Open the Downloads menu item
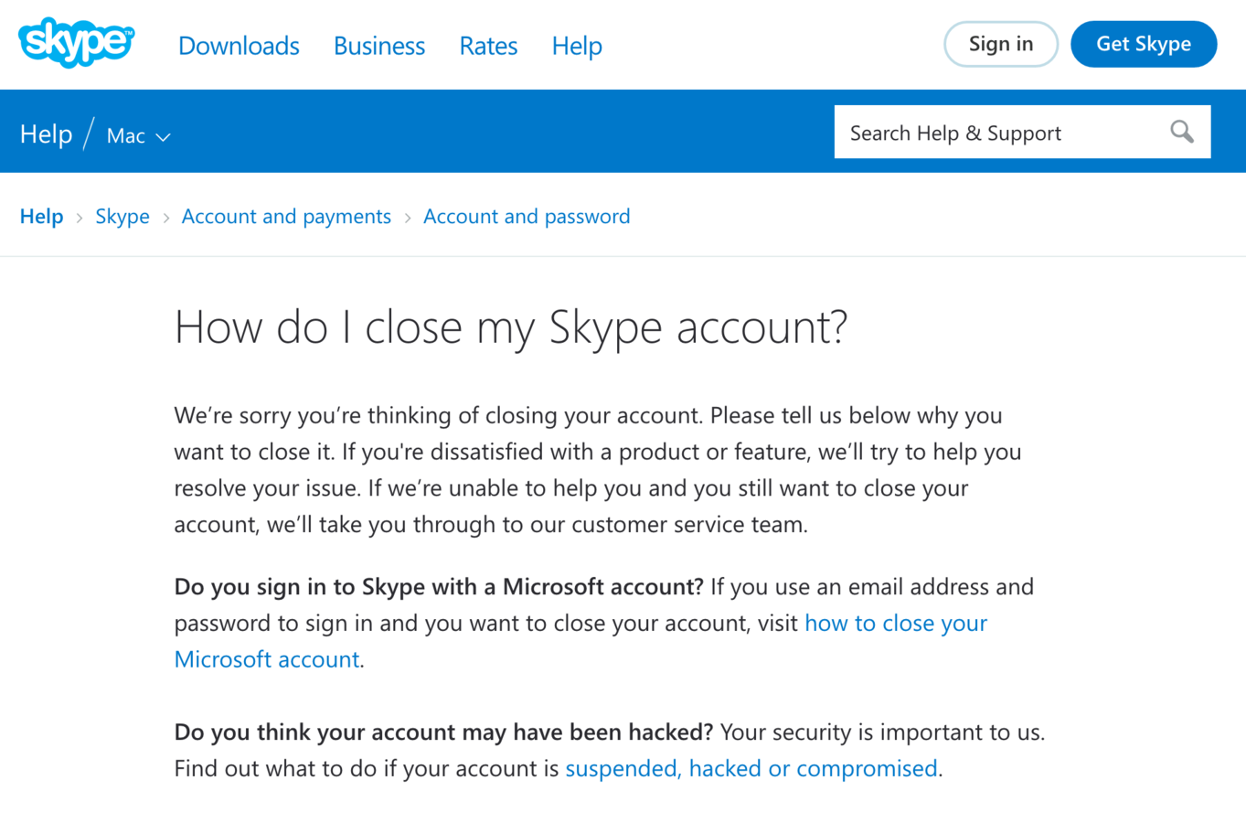Screen dimensions: 1246x823 239,46
